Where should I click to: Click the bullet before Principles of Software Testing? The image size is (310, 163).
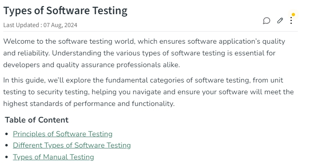[x=7, y=134]
